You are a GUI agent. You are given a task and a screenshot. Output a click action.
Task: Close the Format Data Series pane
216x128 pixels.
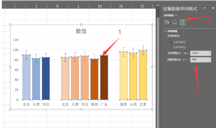pos(213,8)
